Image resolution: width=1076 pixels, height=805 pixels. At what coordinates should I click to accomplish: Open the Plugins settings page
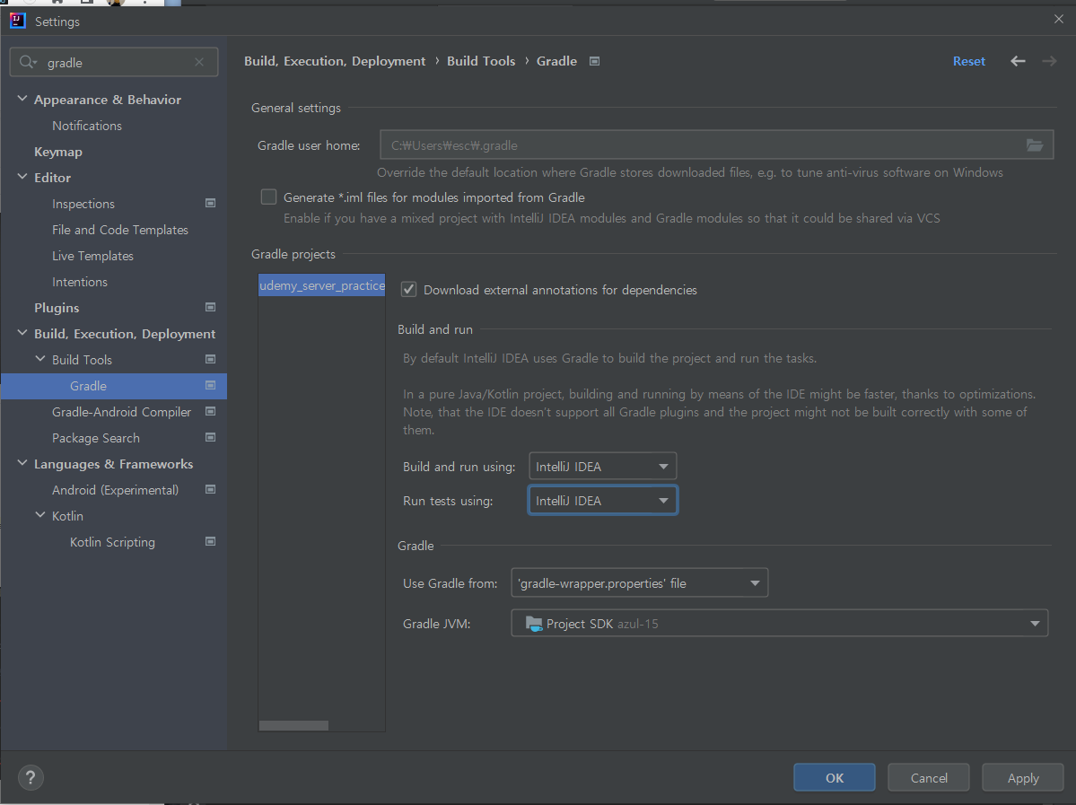57,308
